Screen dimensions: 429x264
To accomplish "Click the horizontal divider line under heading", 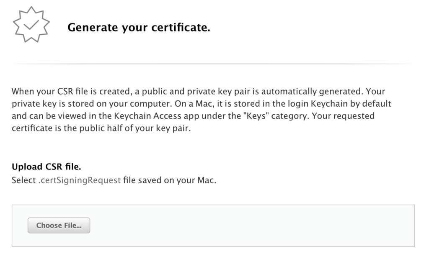I will [x=213, y=64].
